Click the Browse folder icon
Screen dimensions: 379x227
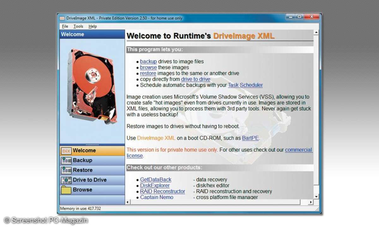tap(66, 190)
